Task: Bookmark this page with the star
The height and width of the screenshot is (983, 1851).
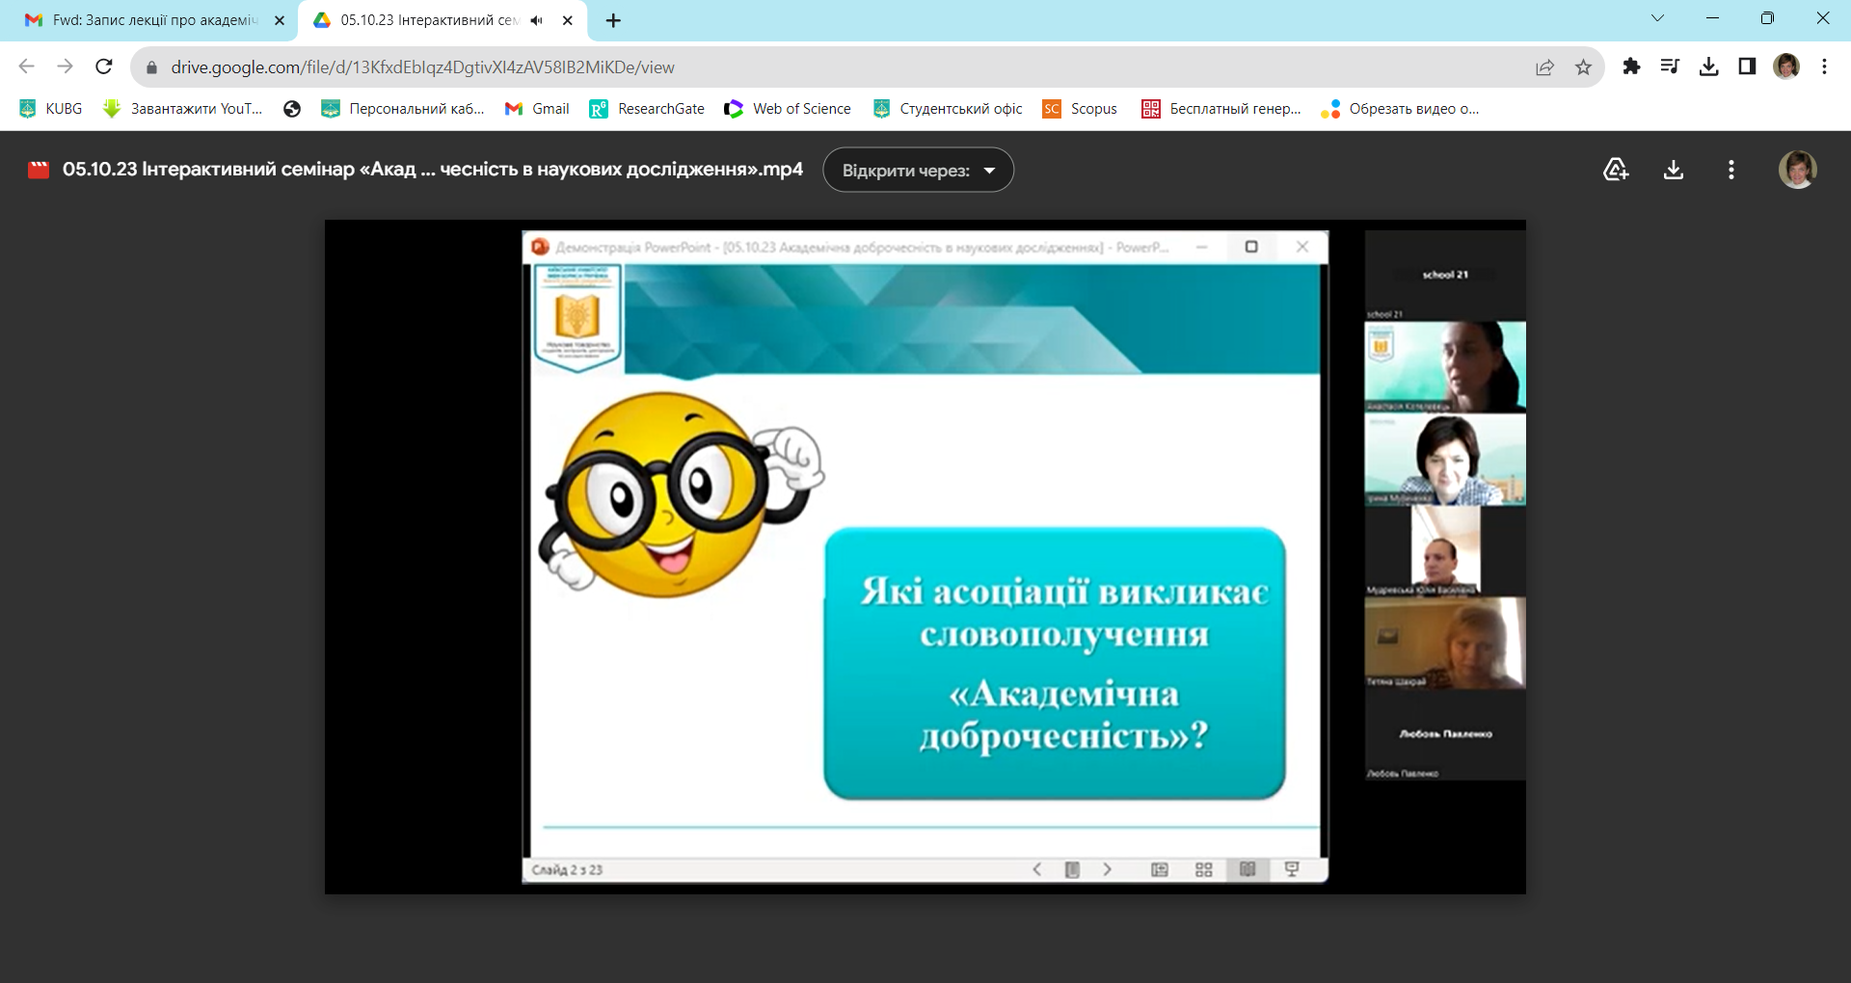Action: (1582, 66)
